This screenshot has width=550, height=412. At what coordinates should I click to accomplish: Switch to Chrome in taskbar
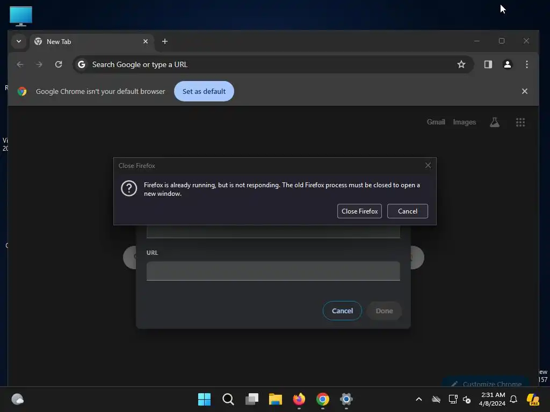click(323, 399)
